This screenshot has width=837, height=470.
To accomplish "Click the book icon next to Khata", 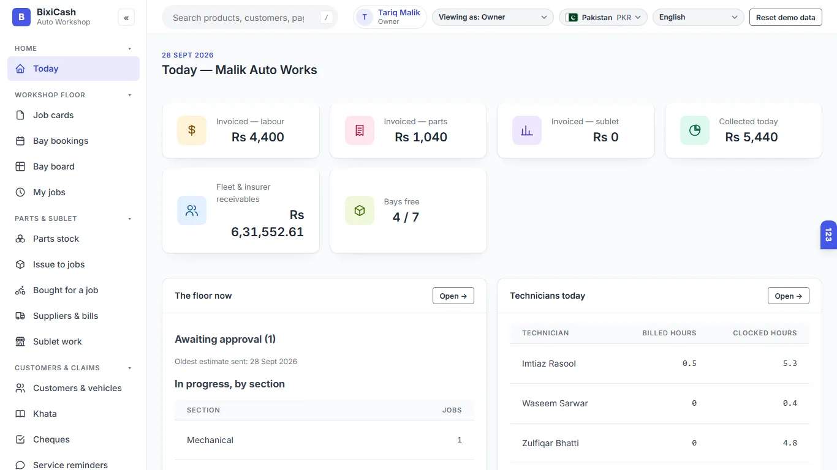I will (20, 414).
